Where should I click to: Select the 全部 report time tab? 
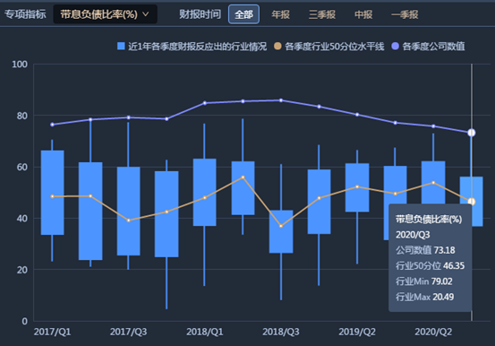pos(243,14)
